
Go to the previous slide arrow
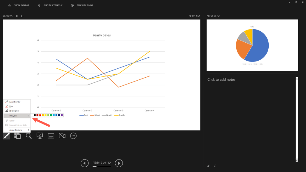tap(85, 163)
